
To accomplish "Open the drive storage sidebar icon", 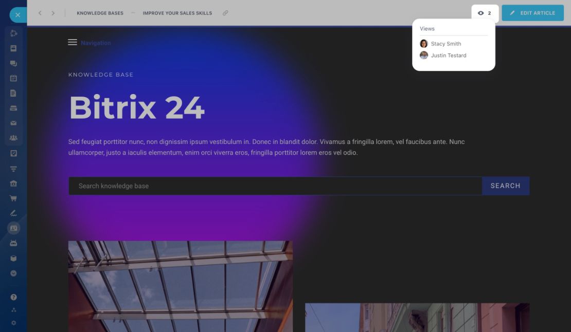I will pyautogui.click(x=13, y=108).
